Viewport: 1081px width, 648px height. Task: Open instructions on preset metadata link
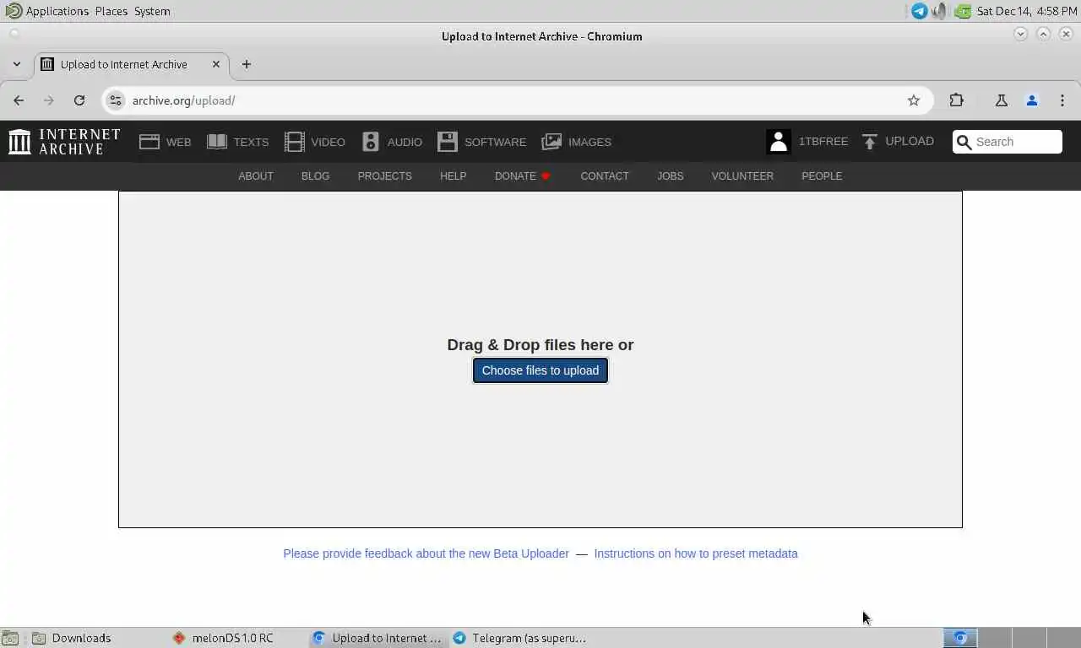(x=696, y=553)
